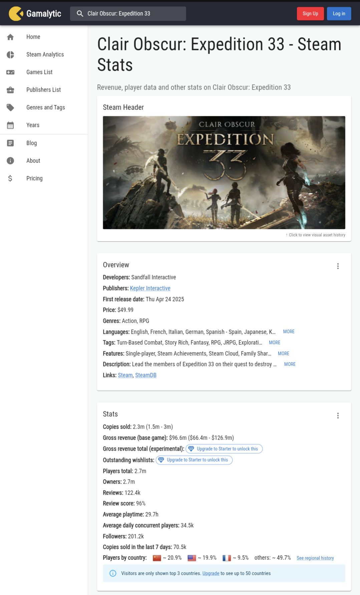
Task: Open Overview card three-dot menu
Action: (338, 266)
